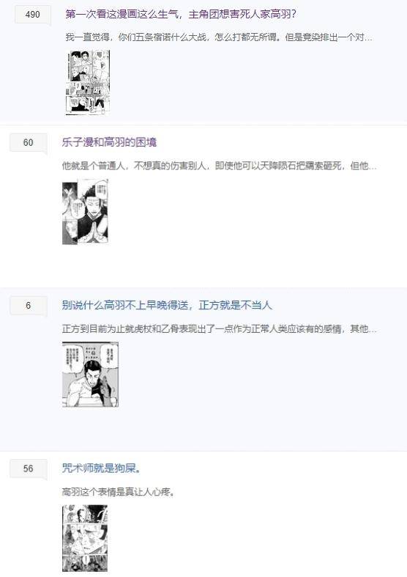This screenshot has height=577, width=407.
Task: Click the ellipsis ending the second post preview
Action: [373, 167]
